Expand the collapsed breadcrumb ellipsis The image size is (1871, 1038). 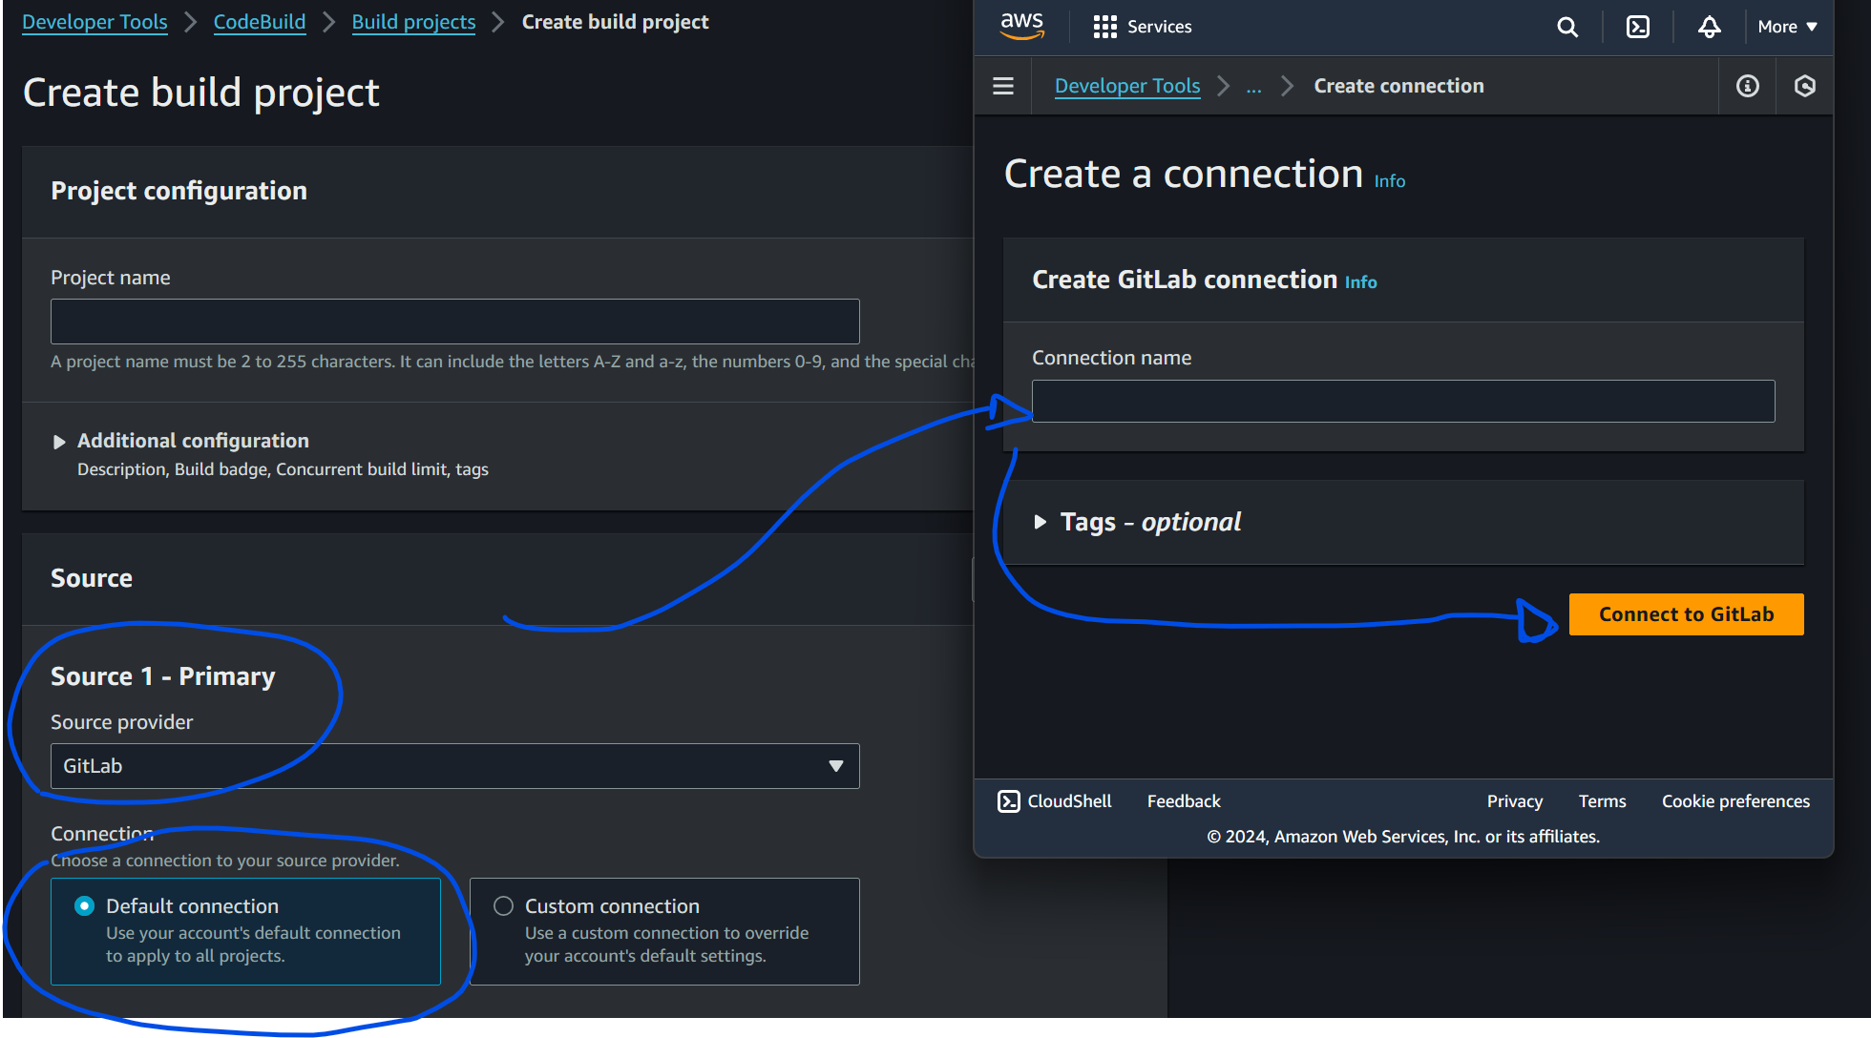coord(1254,87)
